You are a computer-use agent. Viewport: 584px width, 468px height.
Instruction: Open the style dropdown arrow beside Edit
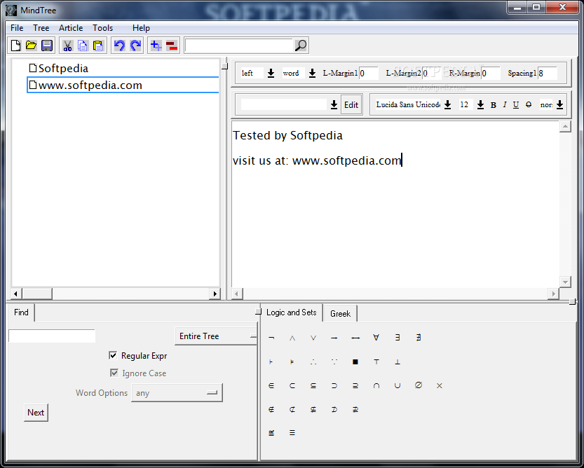[334, 105]
